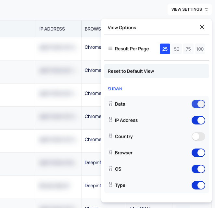Click the SHOWN section label
The image size is (215, 208).
point(115,89)
